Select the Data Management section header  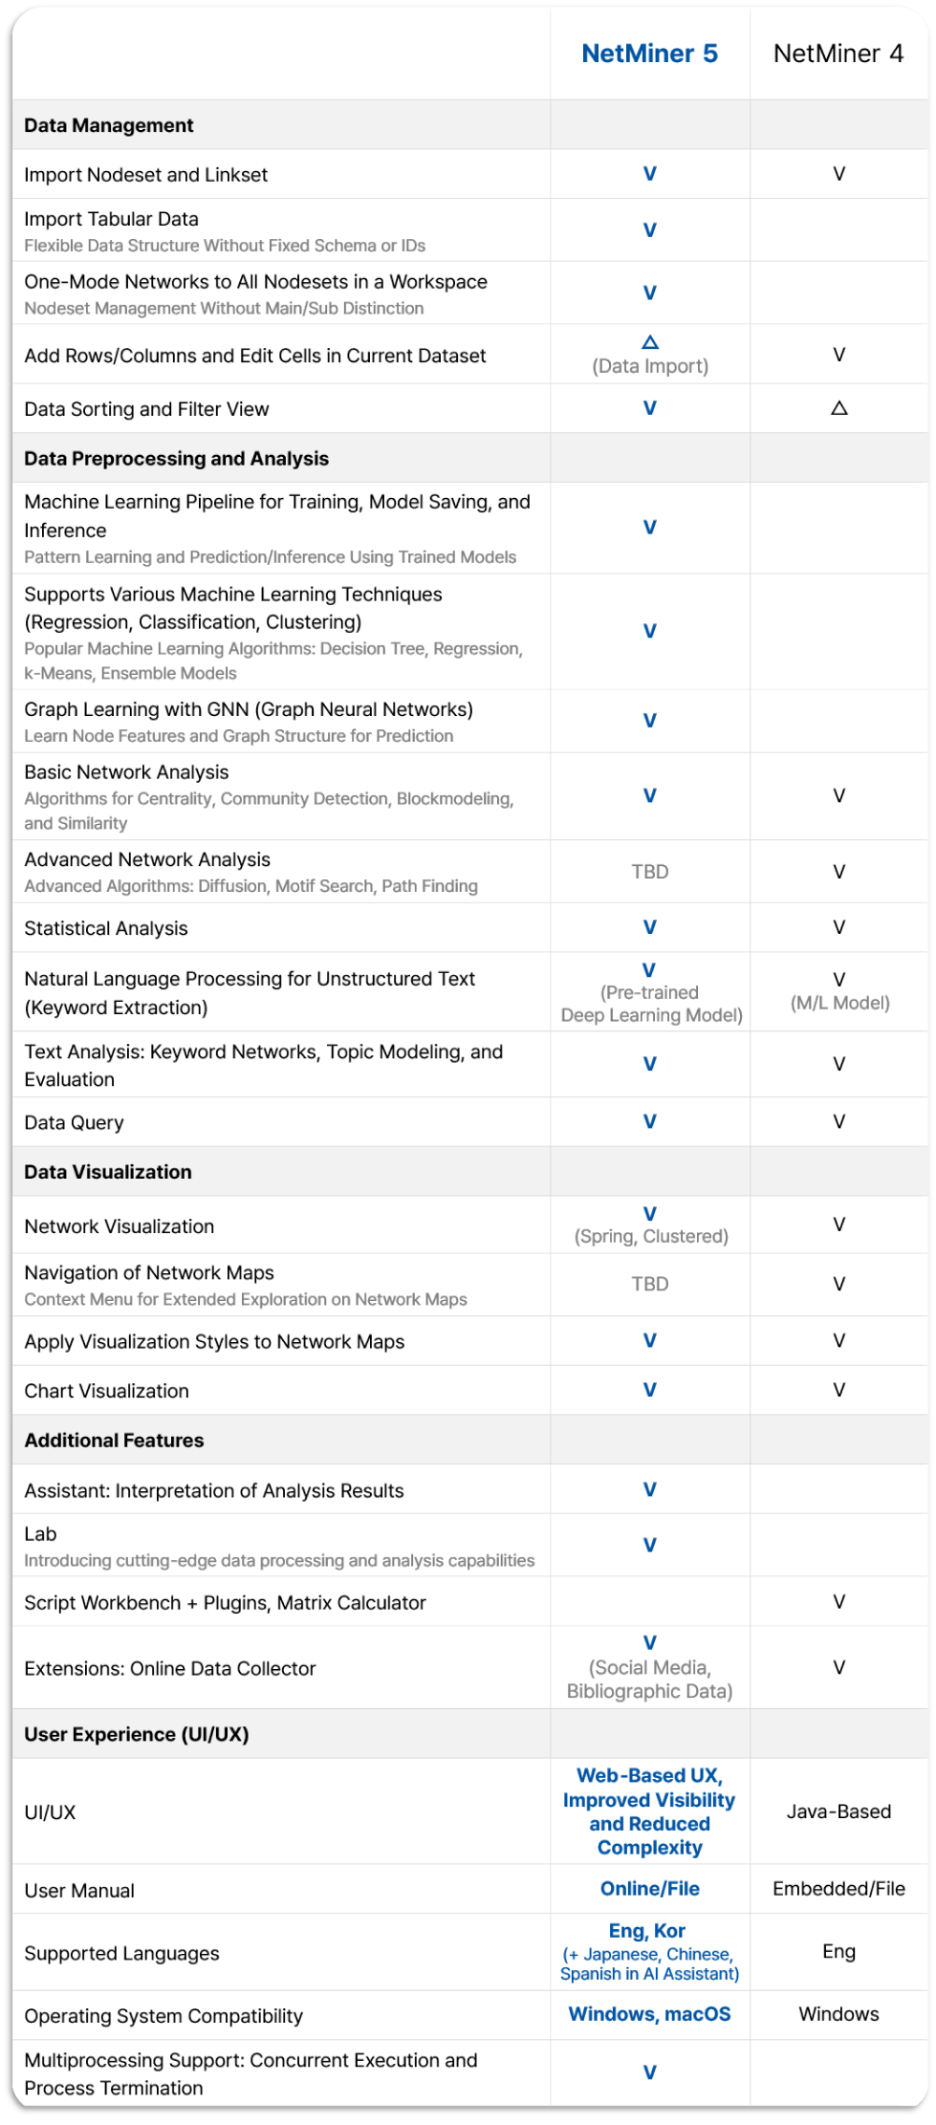coord(109,125)
